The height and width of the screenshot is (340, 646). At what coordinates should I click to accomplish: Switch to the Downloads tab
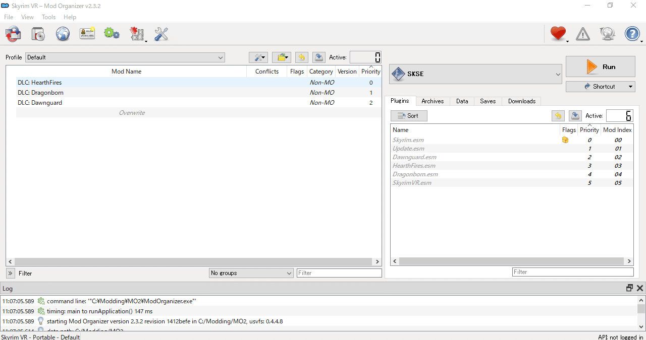click(522, 101)
